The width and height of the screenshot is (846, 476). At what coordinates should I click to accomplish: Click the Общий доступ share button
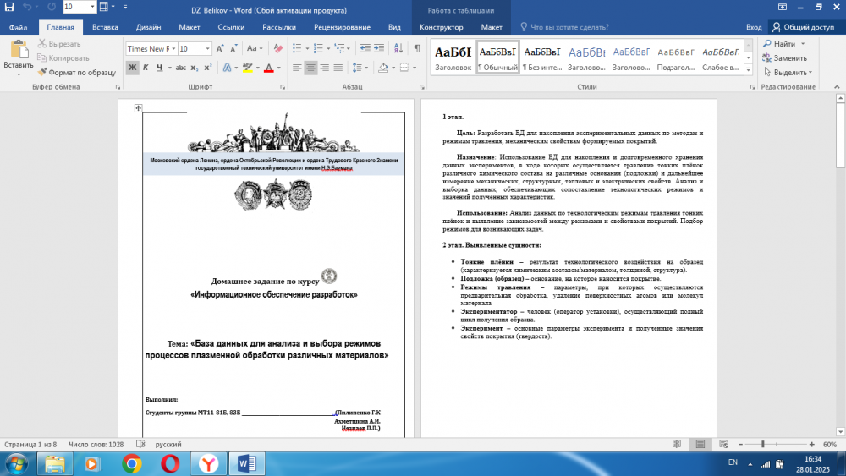click(x=803, y=27)
